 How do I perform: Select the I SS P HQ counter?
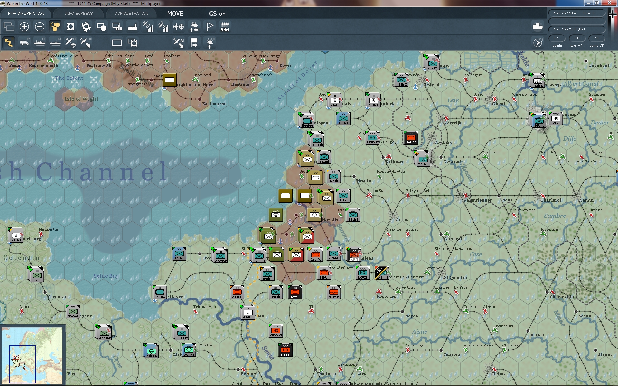click(x=286, y=350)
